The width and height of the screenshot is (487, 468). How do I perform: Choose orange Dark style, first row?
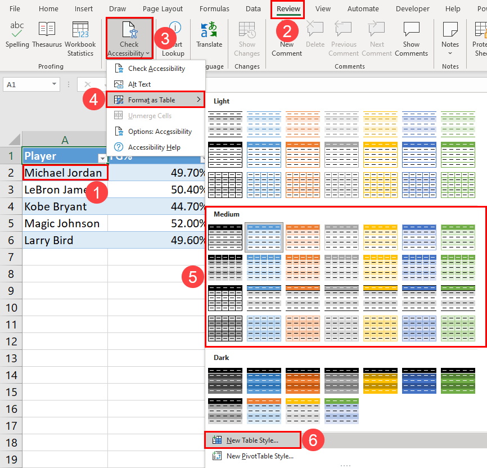click(x=303, y=381)
